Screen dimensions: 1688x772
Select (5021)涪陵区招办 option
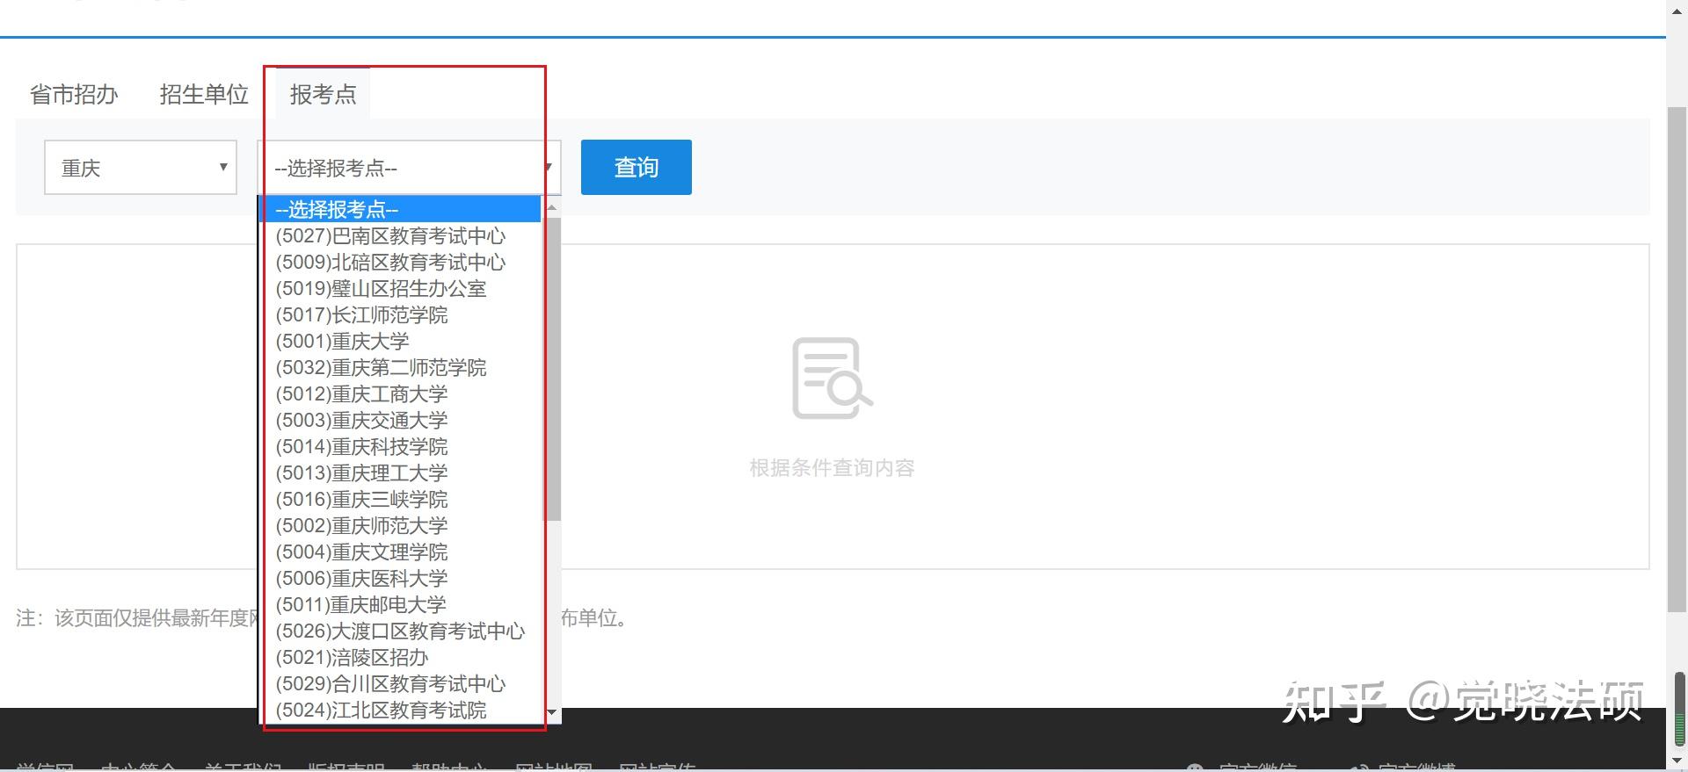pyautogui.click(x=400, y=657)
